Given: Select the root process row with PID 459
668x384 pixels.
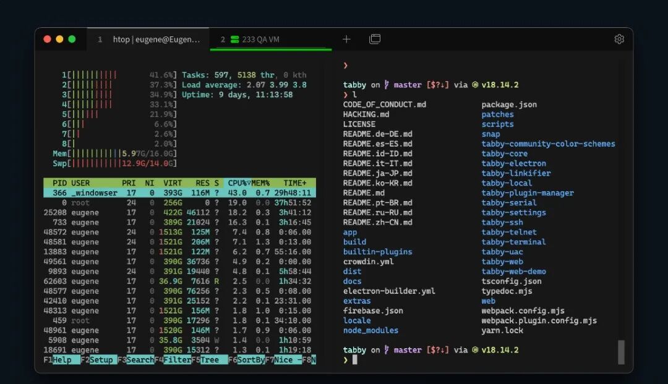Looking at the screenshot, I should coord(179,320).
